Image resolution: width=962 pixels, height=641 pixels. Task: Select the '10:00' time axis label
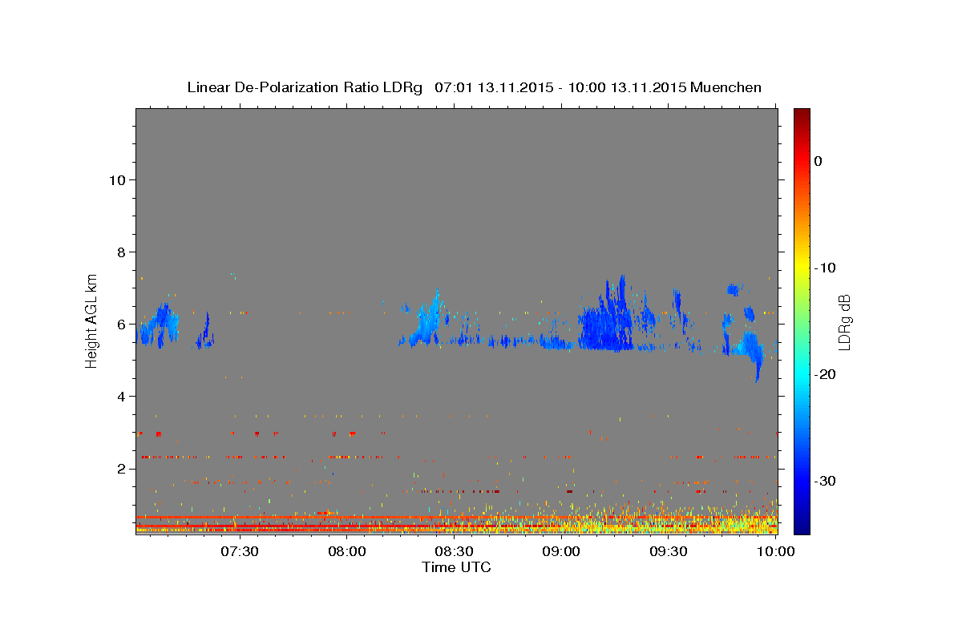(776, 551)
